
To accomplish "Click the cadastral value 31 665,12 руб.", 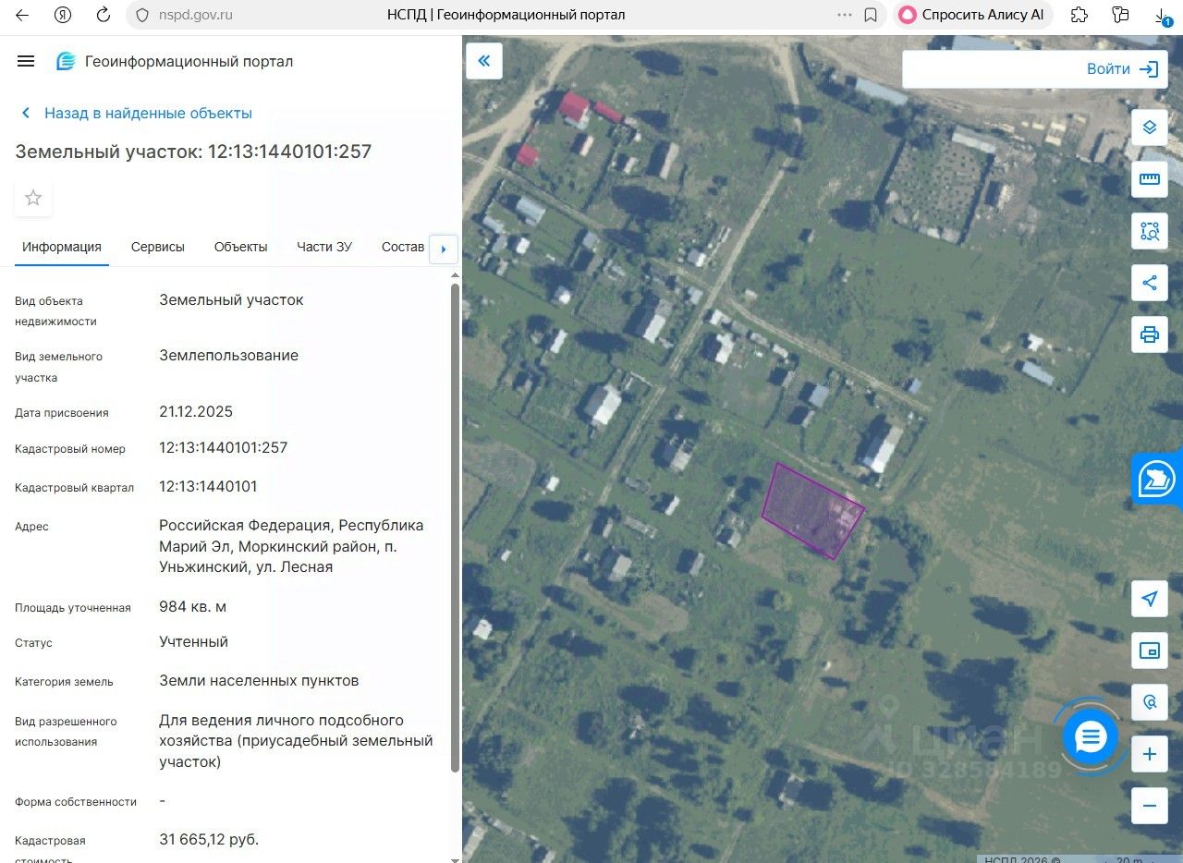I will tap(209, 839).
